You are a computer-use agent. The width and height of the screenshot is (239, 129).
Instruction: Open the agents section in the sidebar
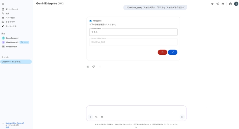(9, 26)
